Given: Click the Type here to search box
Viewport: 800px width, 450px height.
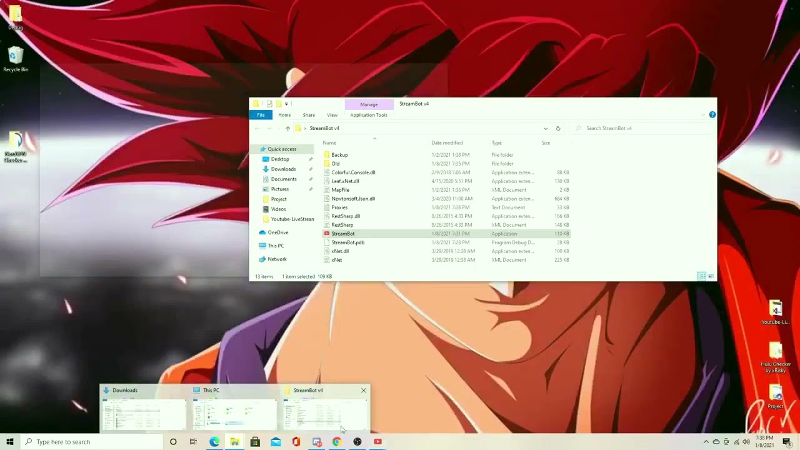Looking at the screenshot, I should tap(91, 442).
